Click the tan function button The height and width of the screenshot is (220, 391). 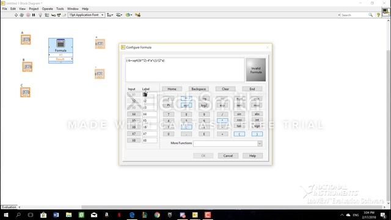[x=239, y=126]
